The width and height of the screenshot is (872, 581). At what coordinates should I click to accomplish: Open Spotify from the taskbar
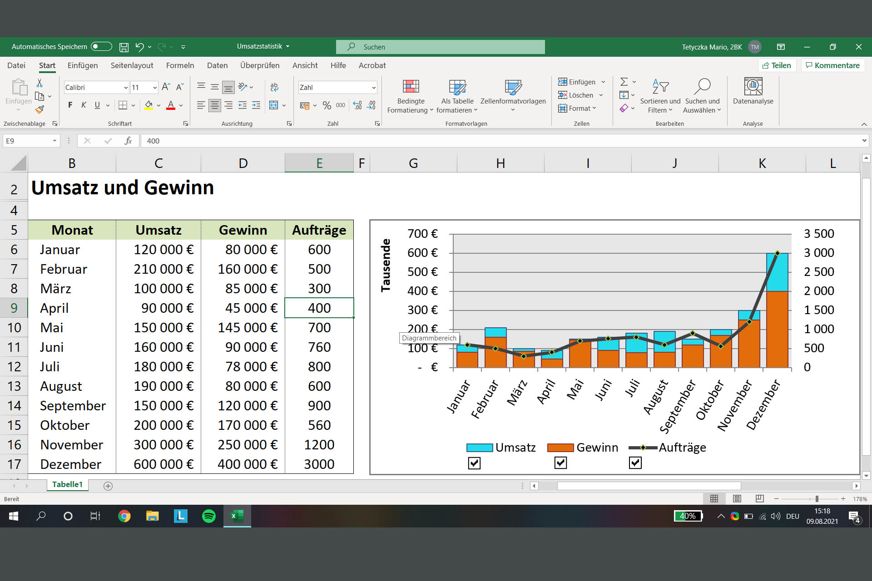[208, 516]
